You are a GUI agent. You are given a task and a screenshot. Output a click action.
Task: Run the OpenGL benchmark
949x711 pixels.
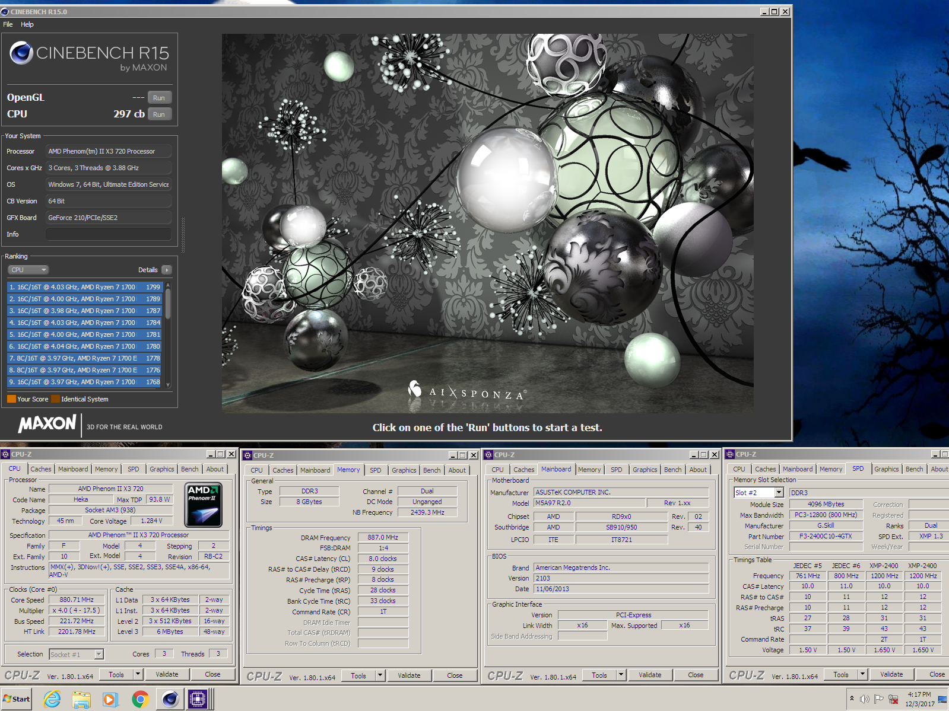[159, 98]
